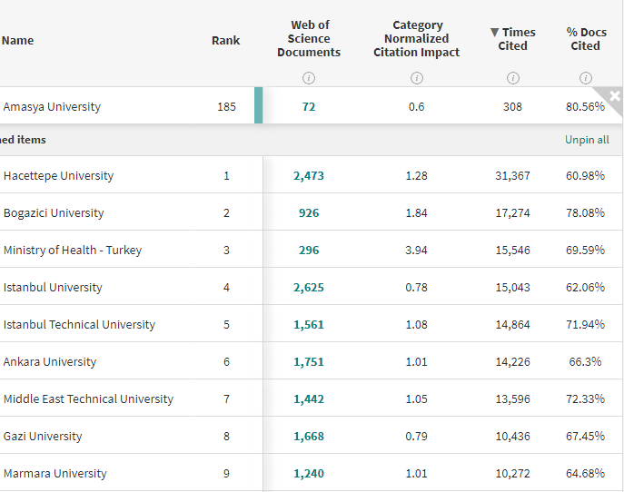Open Istanbul University's 2,625 documents link
Viewport: 624px width, 492px height.
[x=309, y=288]
